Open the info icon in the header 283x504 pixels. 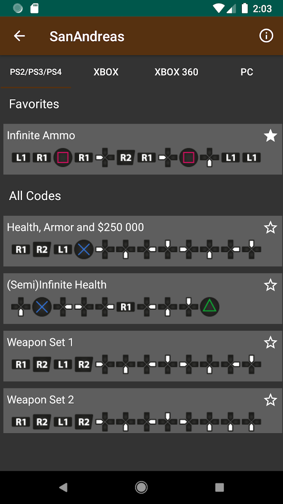pos(266,36)
